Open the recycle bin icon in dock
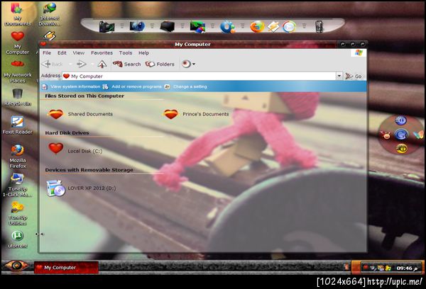Screen dimensions: 426x289 coord(319,27)
